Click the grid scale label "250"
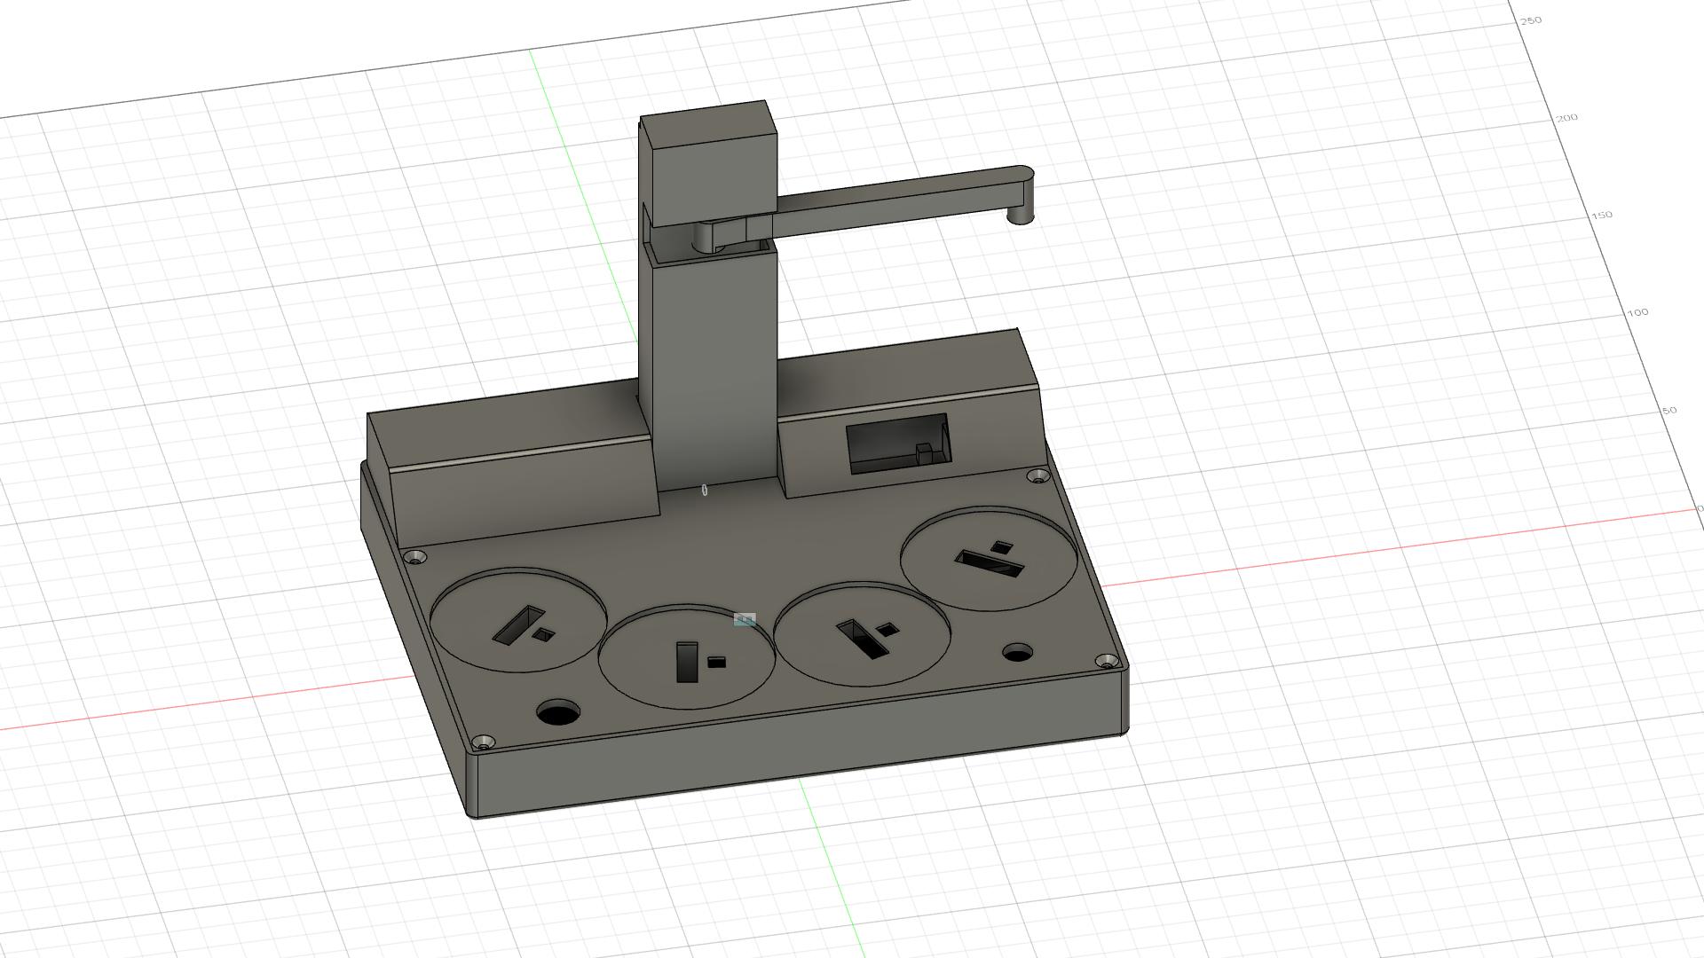 pyautogui.click(x=1531, y=20)
